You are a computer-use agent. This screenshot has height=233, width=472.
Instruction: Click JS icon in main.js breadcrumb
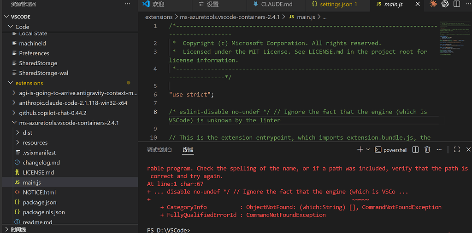291,17
